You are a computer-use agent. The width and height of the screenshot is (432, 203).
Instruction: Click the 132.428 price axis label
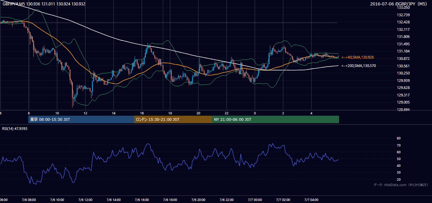click(404, 22)
